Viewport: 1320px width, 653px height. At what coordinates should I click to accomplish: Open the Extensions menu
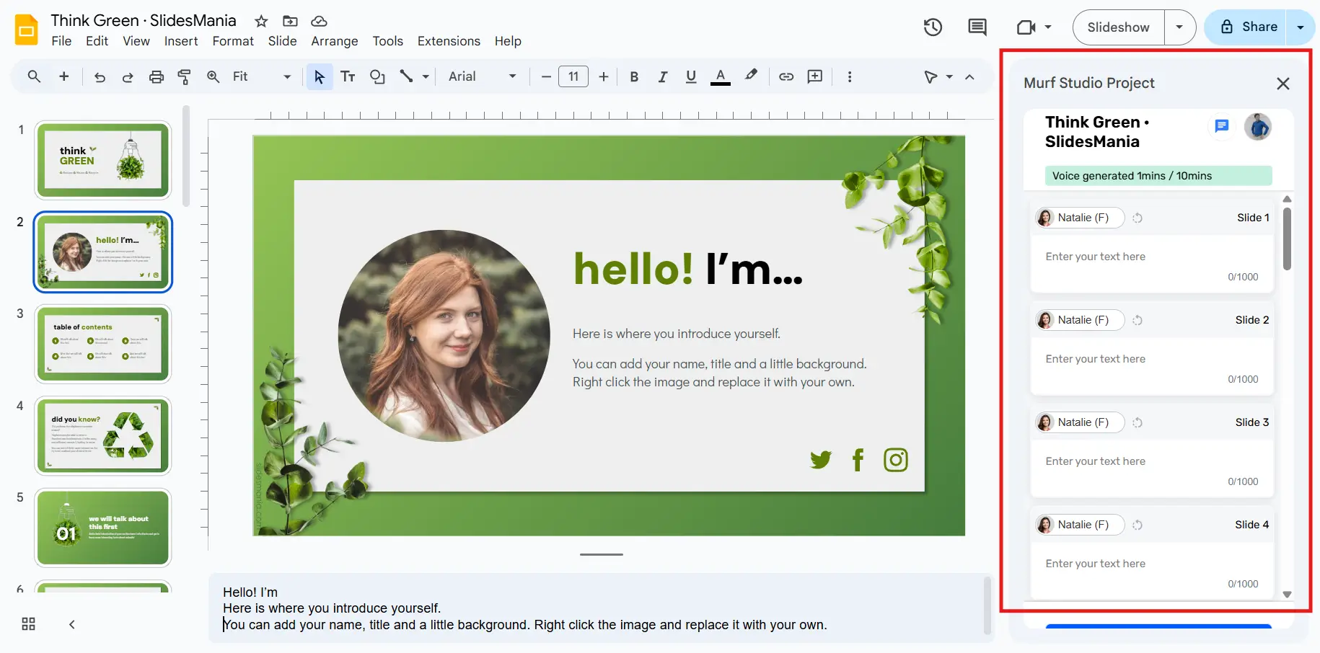[x=449, y=41]
